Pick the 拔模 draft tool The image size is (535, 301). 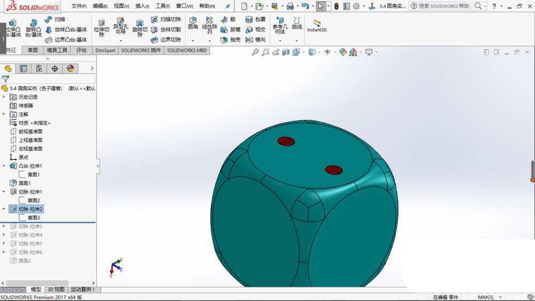pyautogui.click(x=231, y=29)
